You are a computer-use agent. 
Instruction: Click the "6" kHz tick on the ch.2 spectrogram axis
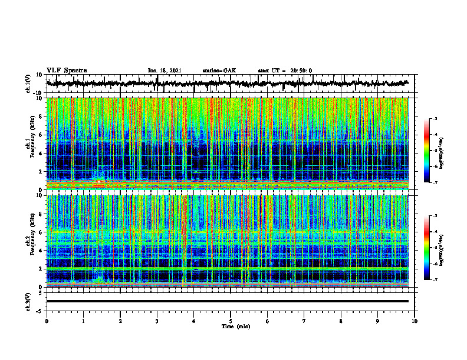[41, 232]
